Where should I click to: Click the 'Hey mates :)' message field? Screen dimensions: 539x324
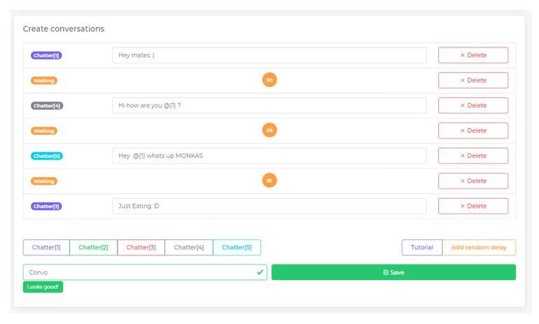coord(269,55)
